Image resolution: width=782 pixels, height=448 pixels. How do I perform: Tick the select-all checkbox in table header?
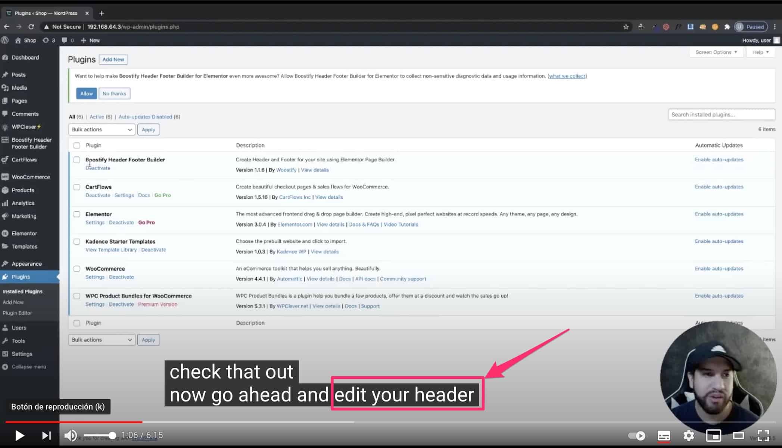(77, 145)
